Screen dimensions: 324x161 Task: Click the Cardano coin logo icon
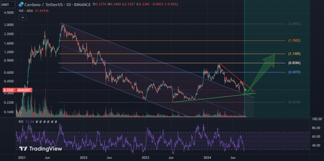pos(21,4)
